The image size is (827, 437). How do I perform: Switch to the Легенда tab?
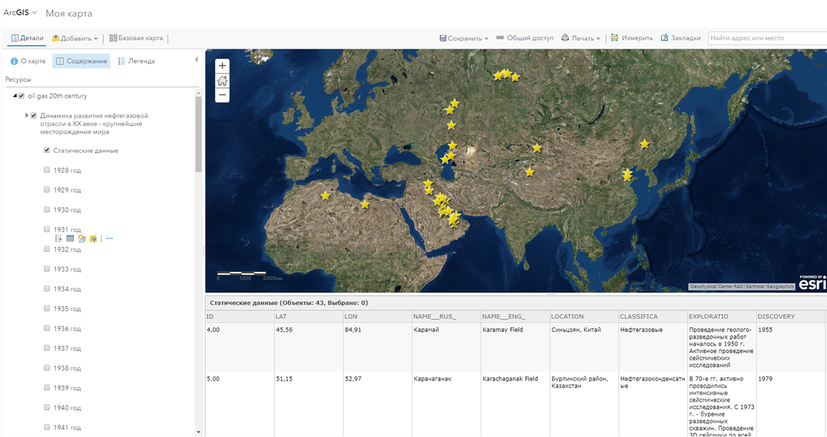click(x=136, y=61)
